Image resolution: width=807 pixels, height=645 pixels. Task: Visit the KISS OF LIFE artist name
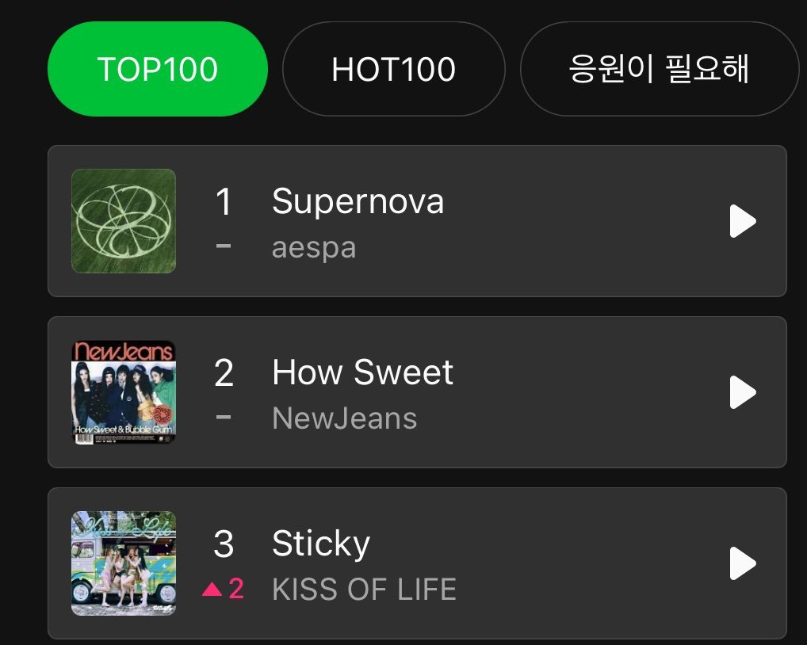[x=364, y=590]
